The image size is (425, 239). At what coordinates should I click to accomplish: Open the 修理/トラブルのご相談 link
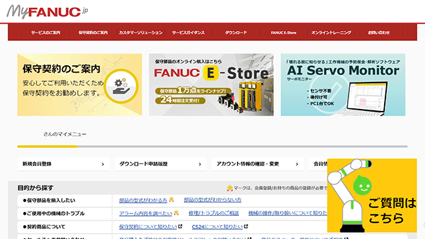coord(214,213)
